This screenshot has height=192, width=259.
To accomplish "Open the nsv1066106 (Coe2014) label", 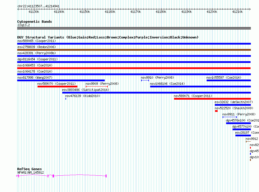I will tap(167, 84).
